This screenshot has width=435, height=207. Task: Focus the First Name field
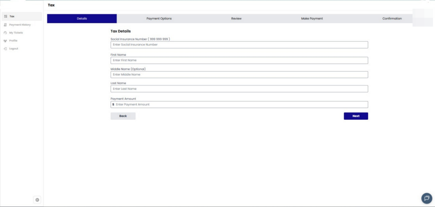click(239, 60)
